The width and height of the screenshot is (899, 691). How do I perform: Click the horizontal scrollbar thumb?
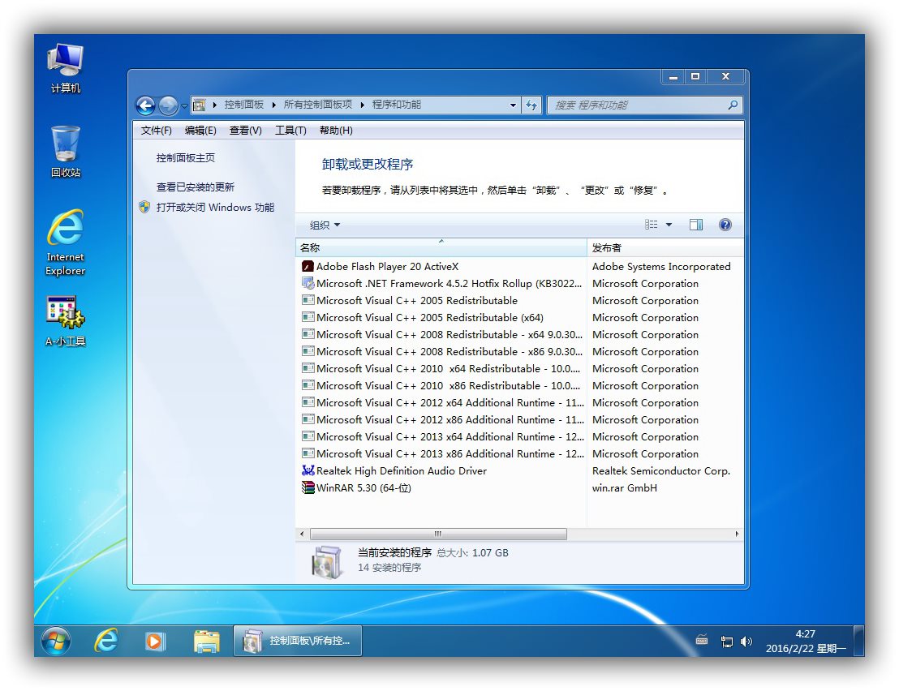(438, 534)
